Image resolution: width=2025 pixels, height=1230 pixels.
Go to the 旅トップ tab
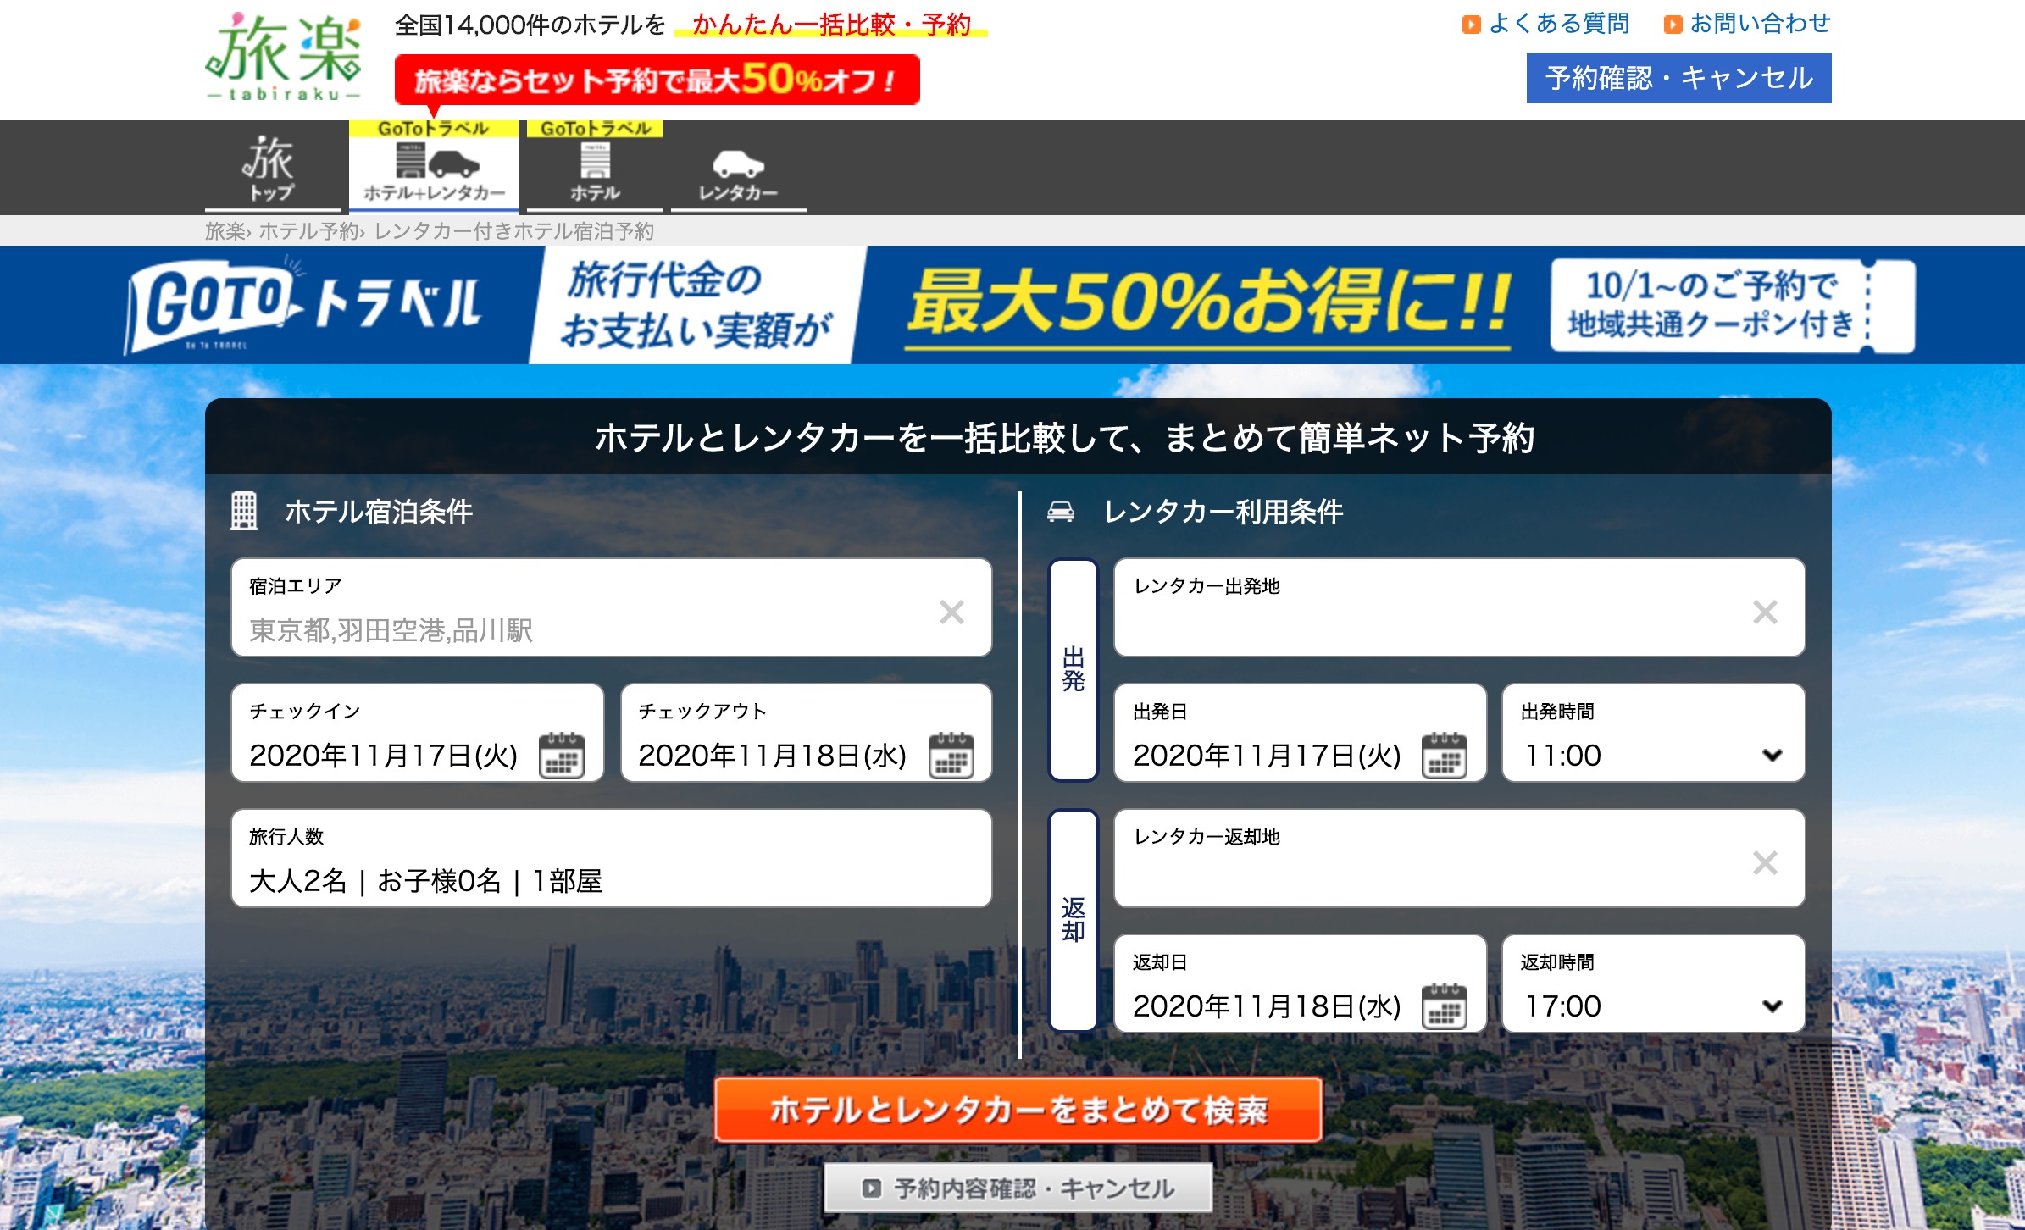coord(272,166)
